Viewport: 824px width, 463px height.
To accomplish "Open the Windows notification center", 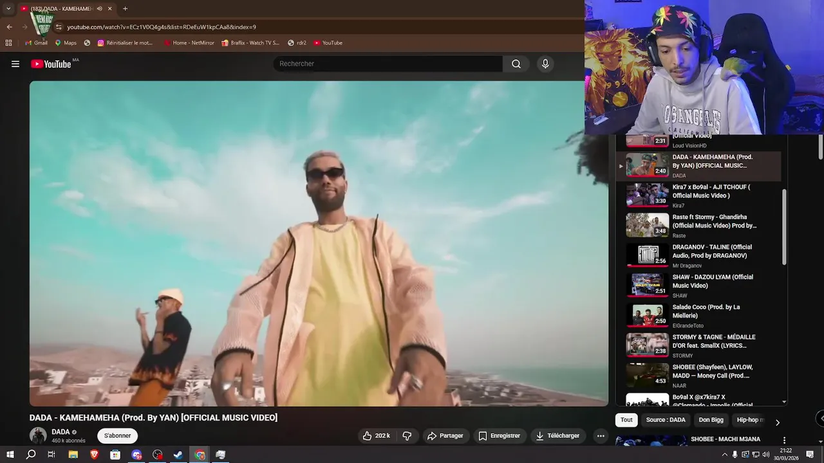I will [810, 455].
